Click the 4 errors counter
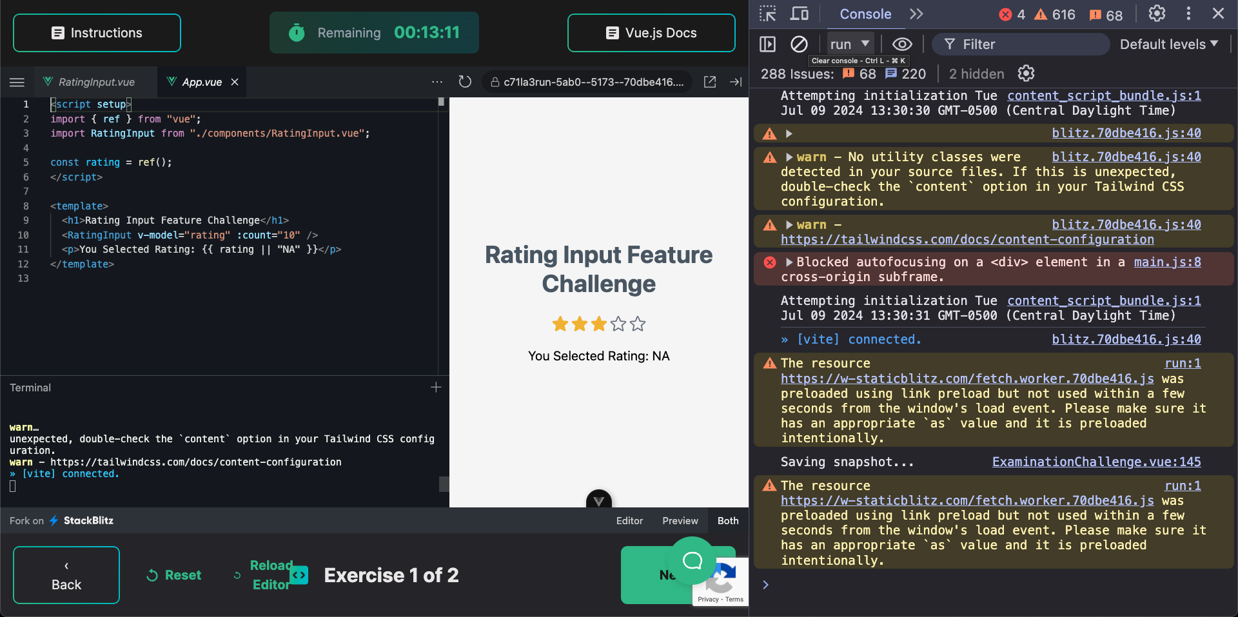1238x617 pixels. coord(1012,14)
